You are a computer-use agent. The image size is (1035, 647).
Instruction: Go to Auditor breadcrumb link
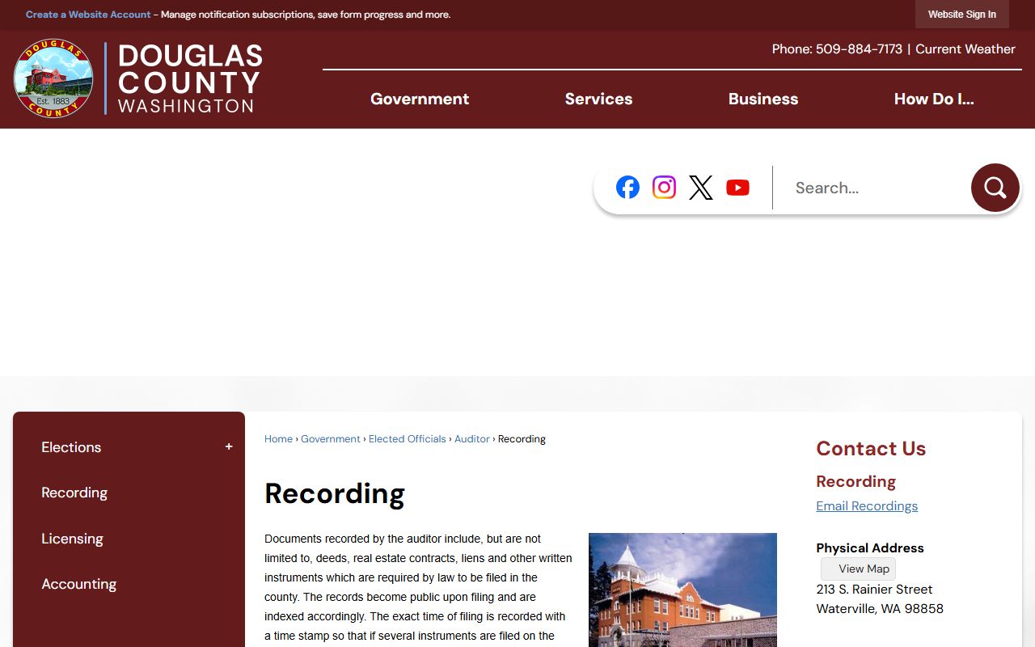point(472,439)
